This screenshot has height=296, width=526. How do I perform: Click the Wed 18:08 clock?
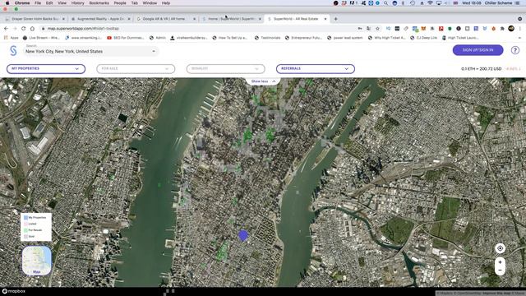472,3
